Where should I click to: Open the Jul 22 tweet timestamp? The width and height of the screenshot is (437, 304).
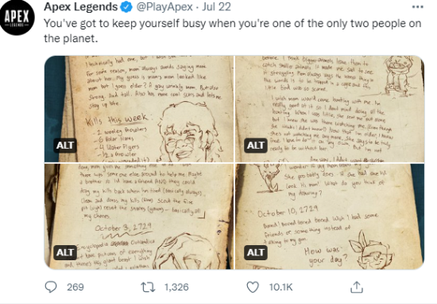pos(217,6)
